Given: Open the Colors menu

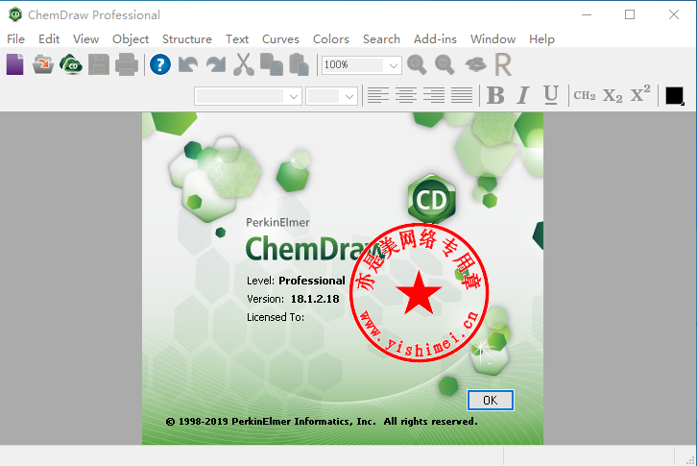Looking at the screenshot, I should coord(330,39).
